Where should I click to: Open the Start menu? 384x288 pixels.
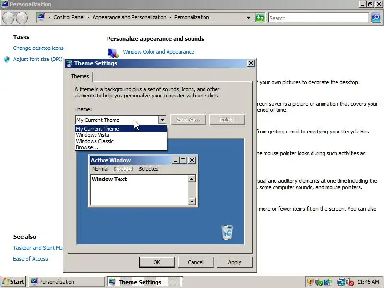(x=13, y=282)
